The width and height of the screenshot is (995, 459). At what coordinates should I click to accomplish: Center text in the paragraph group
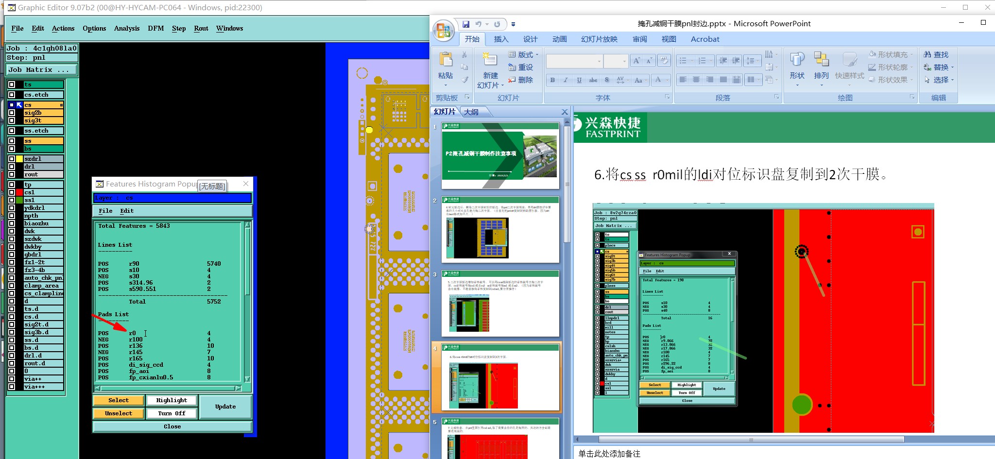tap(696, 80)
